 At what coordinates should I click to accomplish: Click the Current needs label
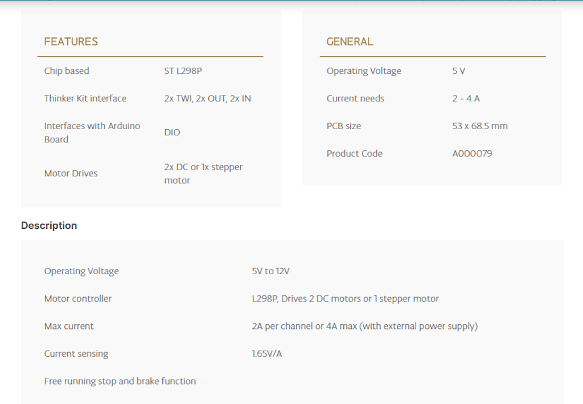355,98
